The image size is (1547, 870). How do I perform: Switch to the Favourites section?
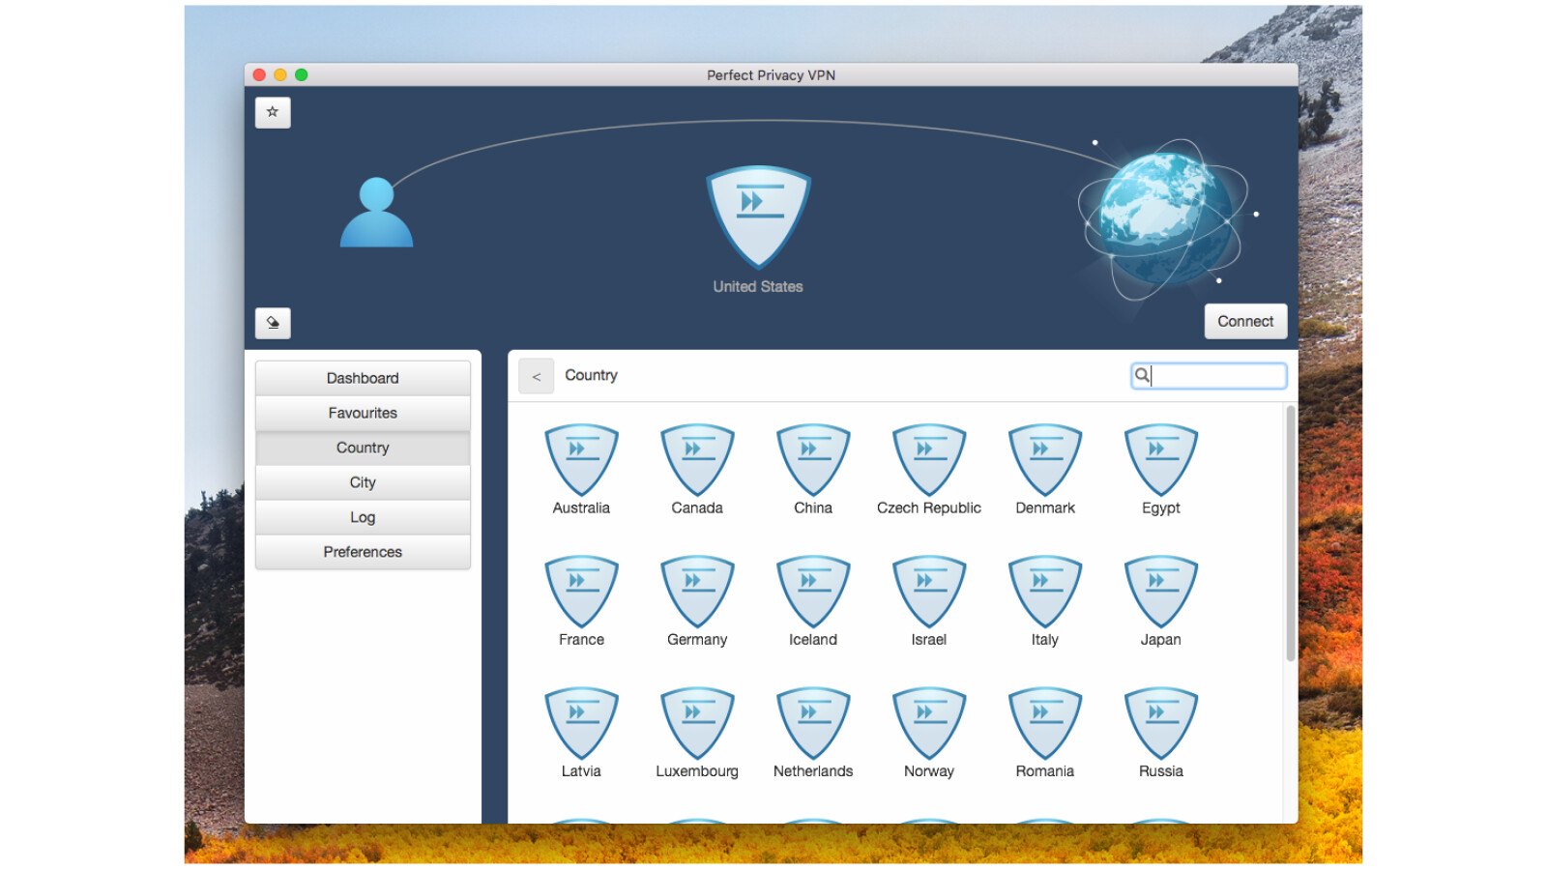click(x=363, y=413)
